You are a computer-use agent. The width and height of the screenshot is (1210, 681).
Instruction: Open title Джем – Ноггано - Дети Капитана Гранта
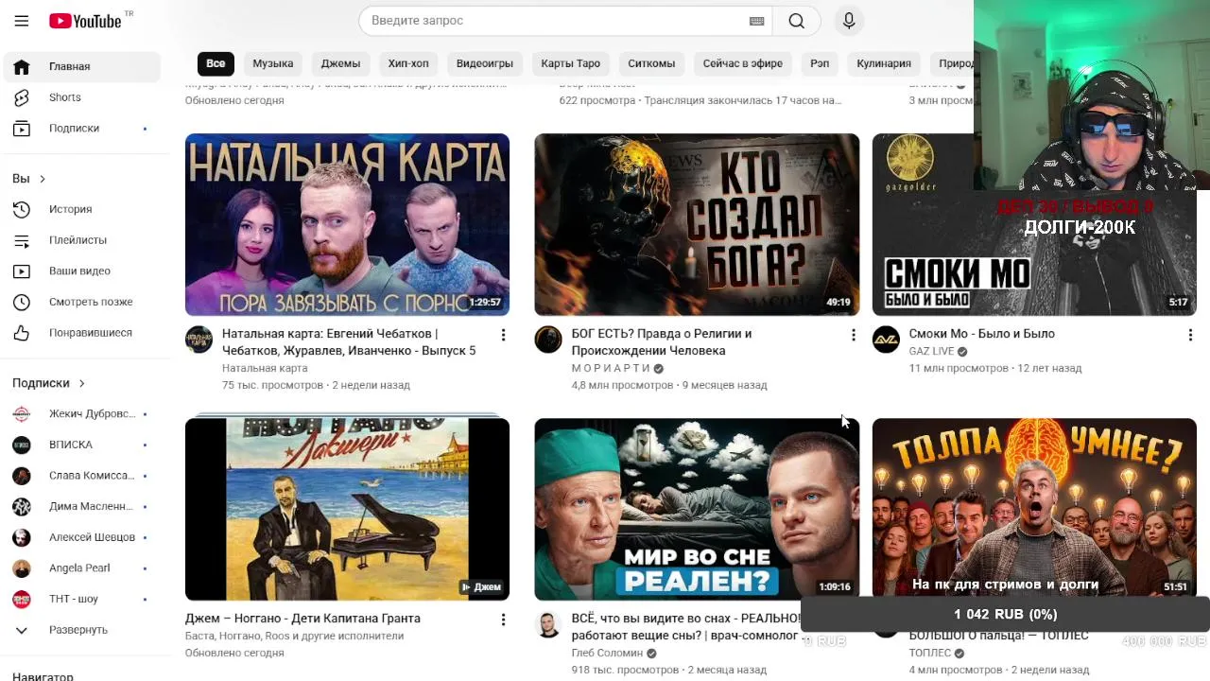coord(302,619)
